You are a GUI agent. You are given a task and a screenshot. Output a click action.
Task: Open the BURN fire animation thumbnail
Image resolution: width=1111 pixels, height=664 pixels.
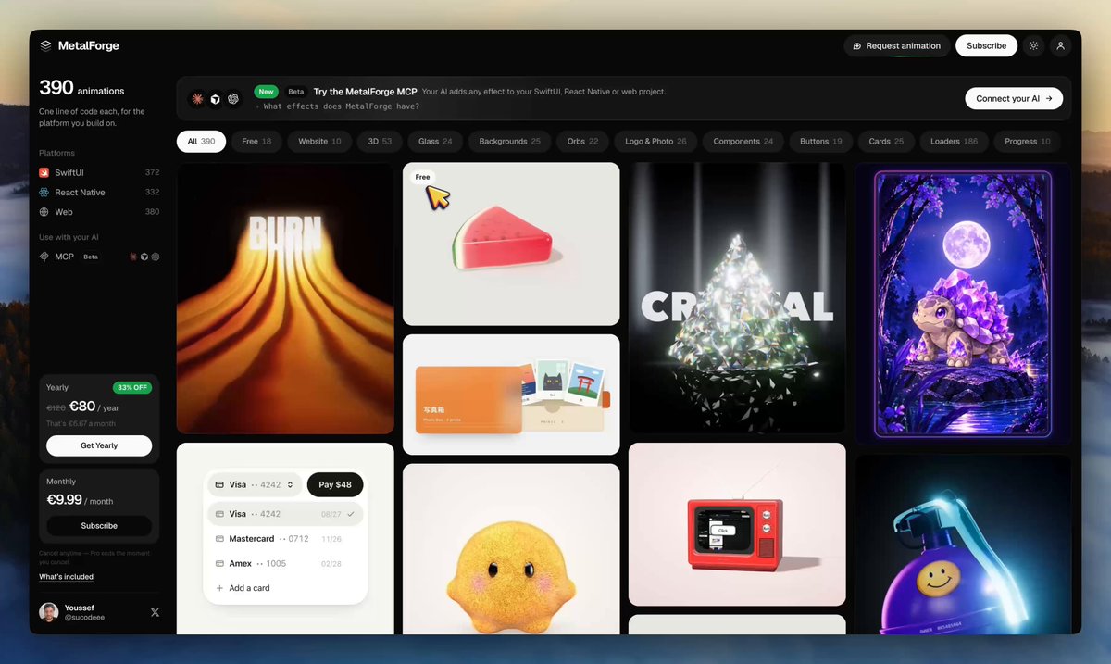pyautogui.click(x=285, y=298)
